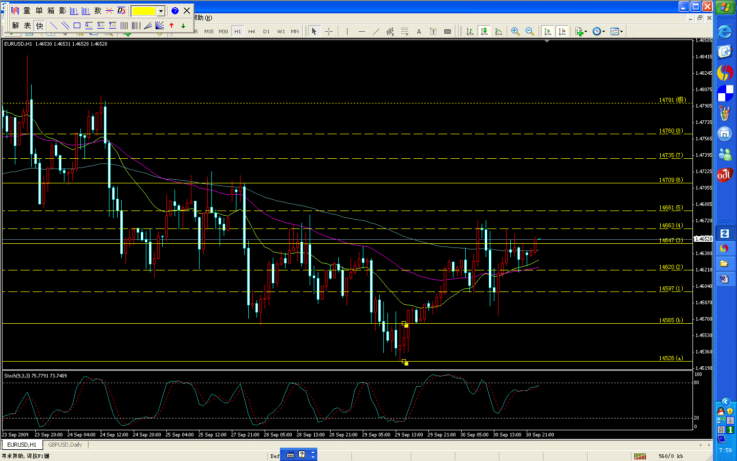Zoom in on the chart
This screenshot has height=461, width=737.
tap(515, 32)
